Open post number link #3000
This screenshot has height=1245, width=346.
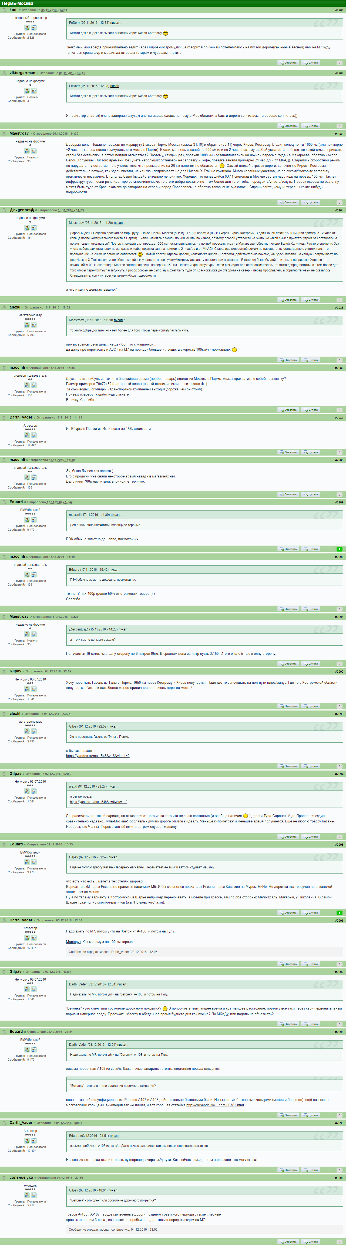(339, 1178)
